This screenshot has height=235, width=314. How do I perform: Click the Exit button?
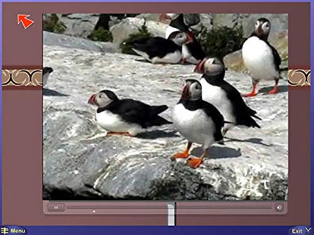click(300, 231)
